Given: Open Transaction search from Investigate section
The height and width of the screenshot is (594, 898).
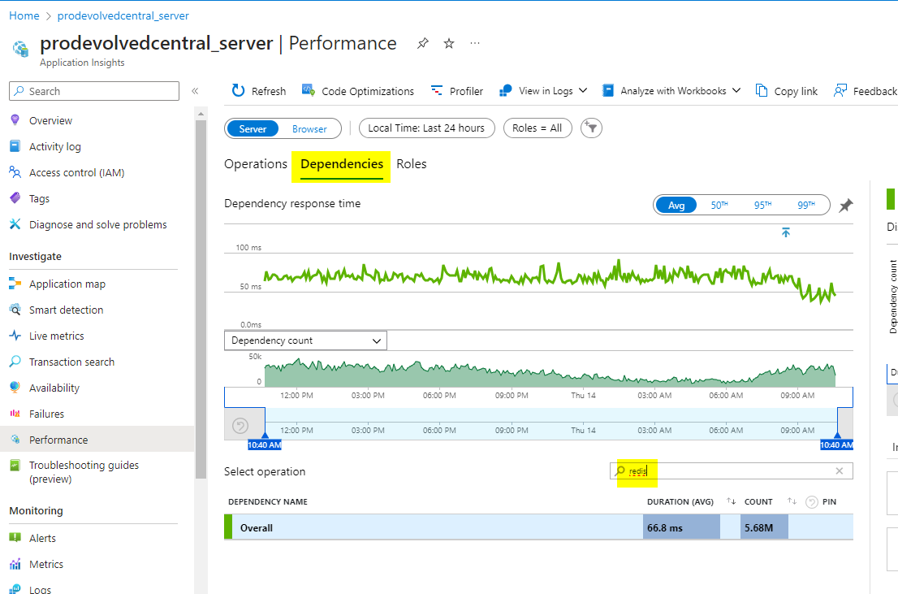Looking at the screenshot, I should coord(76,362).
